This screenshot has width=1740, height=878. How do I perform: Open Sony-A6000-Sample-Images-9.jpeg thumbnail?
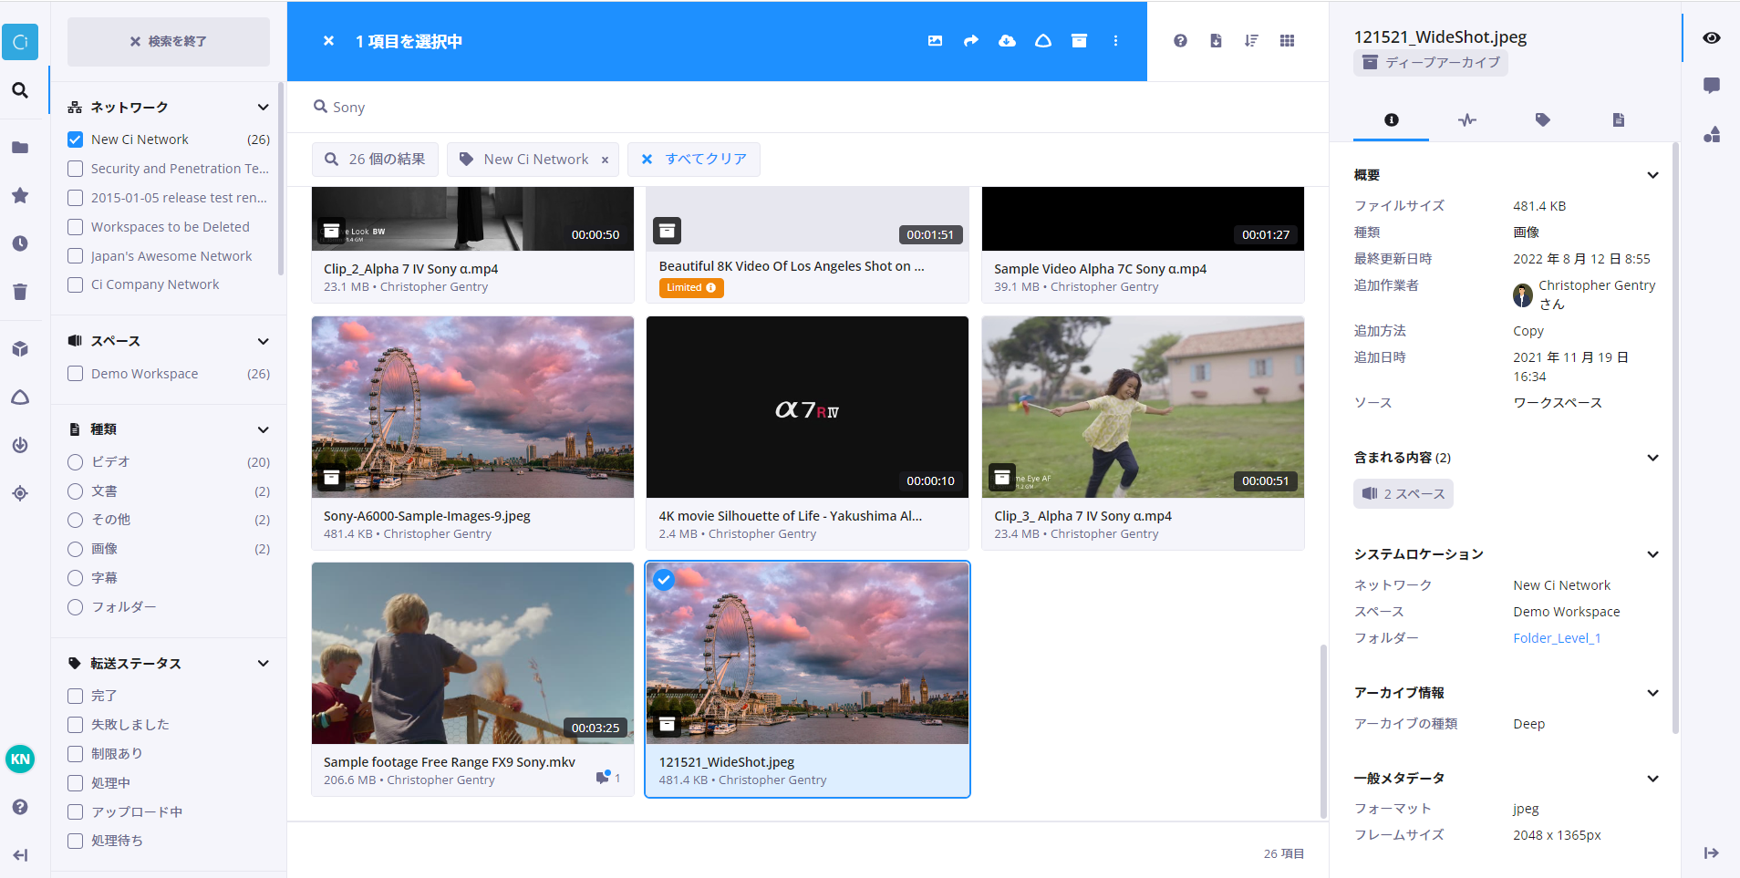click(x=472, y=408)
